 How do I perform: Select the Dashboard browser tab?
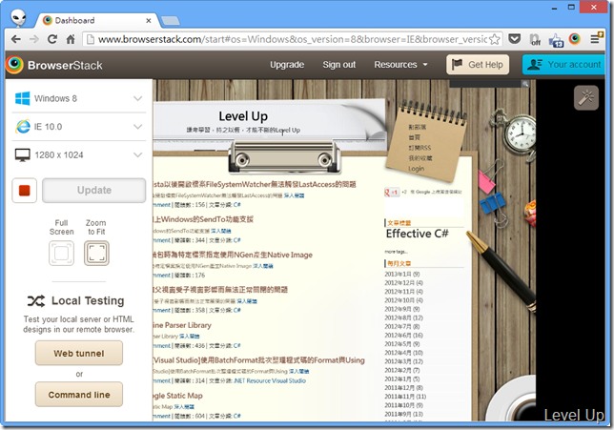pos(94,20)
